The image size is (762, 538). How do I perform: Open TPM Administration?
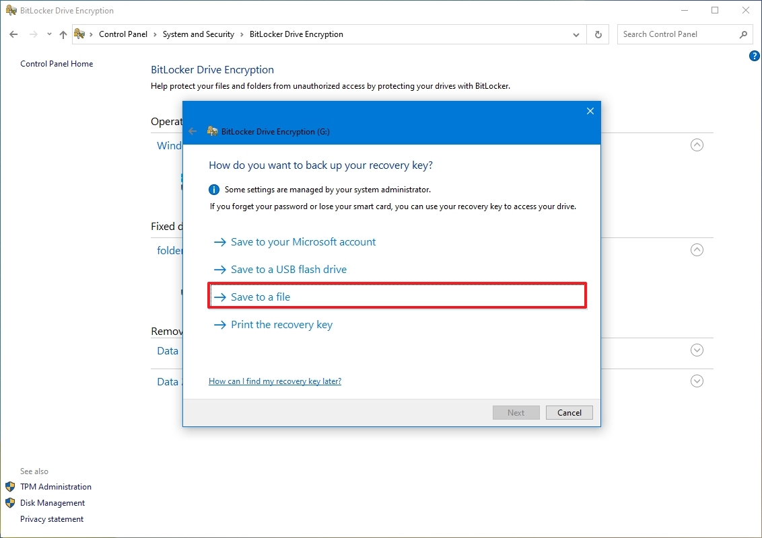[x=55, y=486]
